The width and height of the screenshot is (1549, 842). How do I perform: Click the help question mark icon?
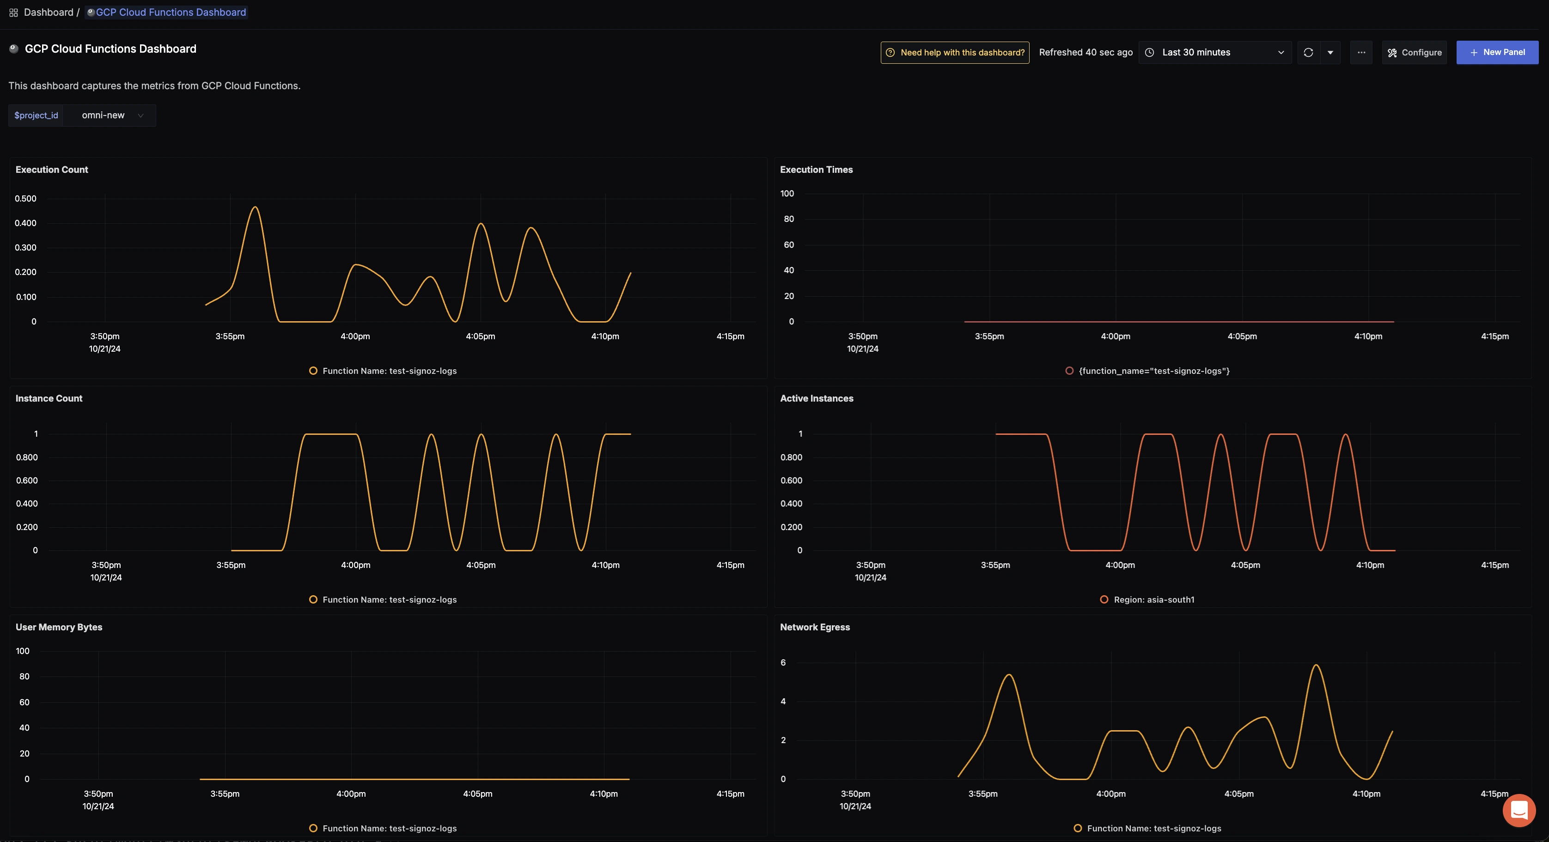click(x=890, y=53)
